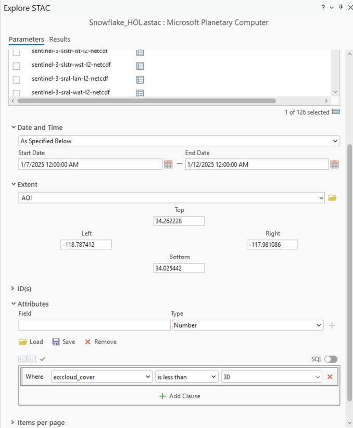Image resolution: width=353 pixels, height=428 pixels.
Task: Open the AOI extent dropdown
Action: pos(171,198)
